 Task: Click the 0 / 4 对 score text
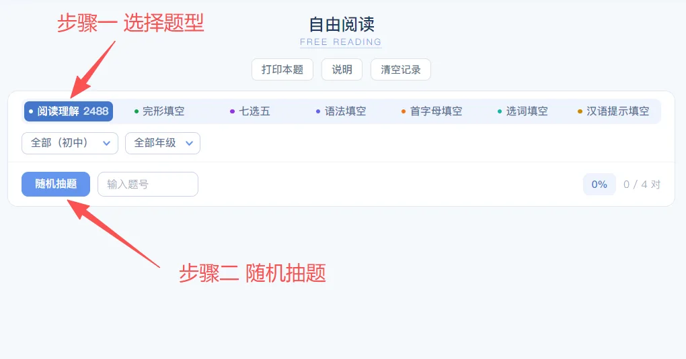coord(642,185)
